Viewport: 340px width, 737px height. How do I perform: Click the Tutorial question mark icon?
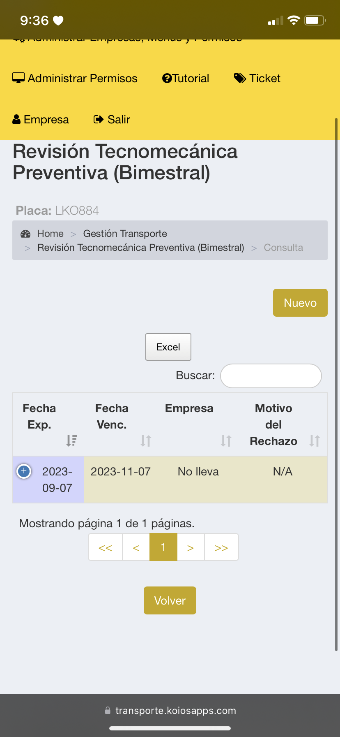(x=167, y=78)
